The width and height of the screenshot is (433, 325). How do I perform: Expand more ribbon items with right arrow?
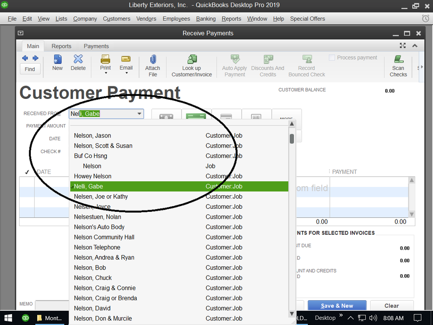(x=421, y=67)
